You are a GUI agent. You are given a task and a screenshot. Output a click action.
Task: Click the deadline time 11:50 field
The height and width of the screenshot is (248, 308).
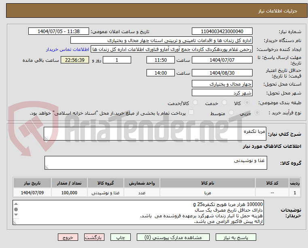(x=161, y=60)
